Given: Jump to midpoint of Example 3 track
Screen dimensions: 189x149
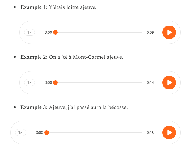Looking at the screenshot, I should point(94,133).
